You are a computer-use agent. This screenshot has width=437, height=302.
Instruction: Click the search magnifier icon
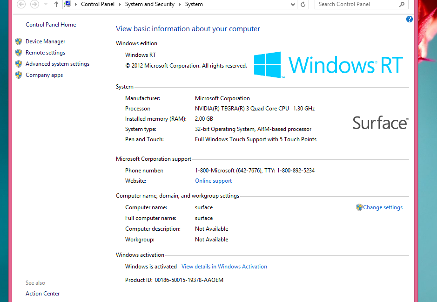(x=402, y=4)
